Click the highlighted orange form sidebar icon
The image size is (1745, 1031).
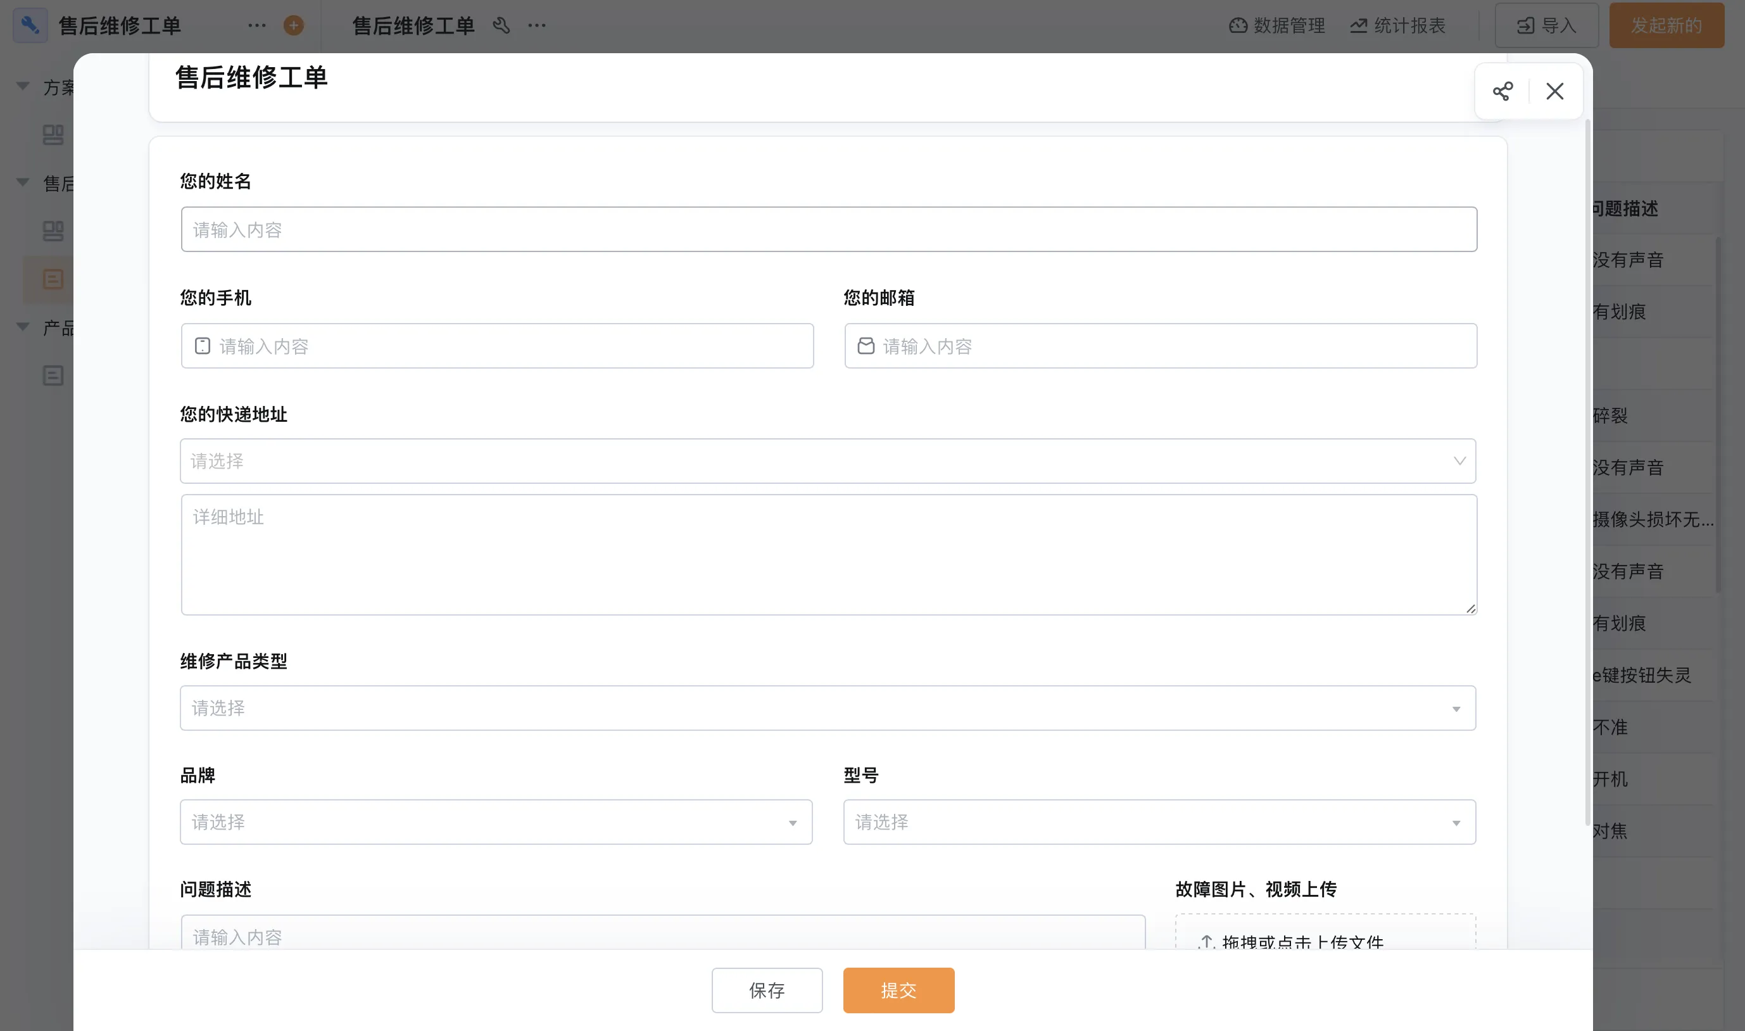[x=53, y=279]
